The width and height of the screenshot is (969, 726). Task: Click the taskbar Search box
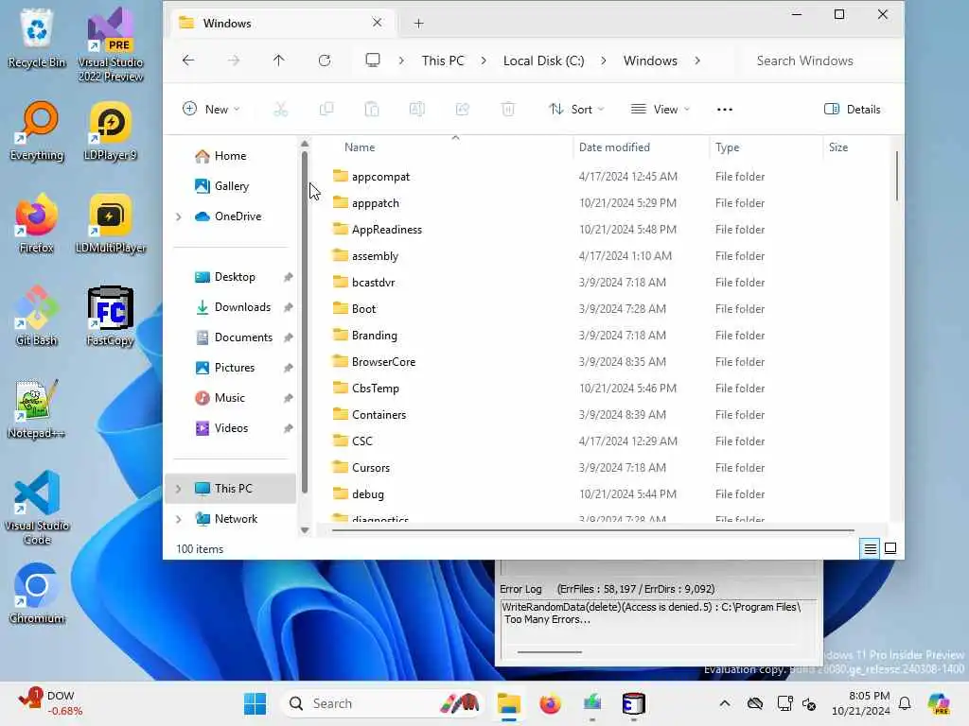382,703
